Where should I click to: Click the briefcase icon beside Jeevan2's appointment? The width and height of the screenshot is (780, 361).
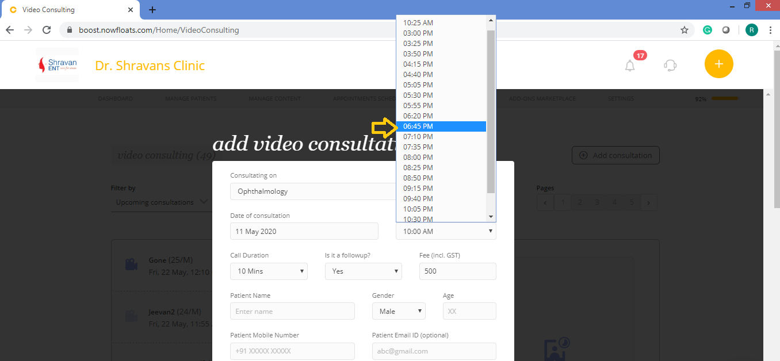click(x=131, y=316)
